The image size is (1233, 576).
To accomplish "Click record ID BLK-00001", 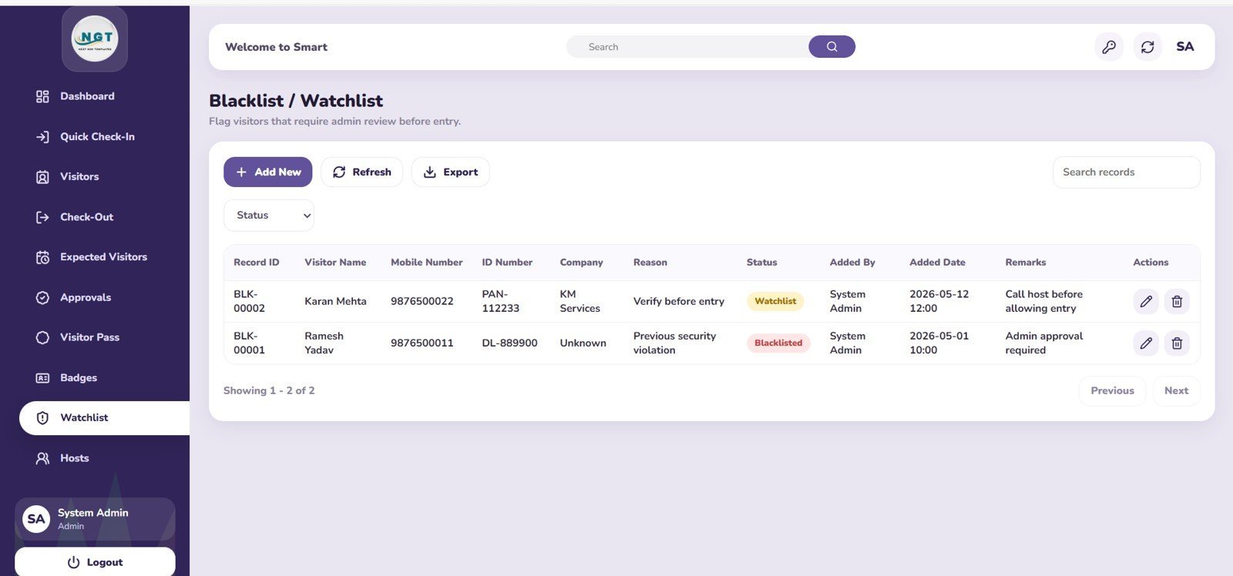I will pos(249,343).
